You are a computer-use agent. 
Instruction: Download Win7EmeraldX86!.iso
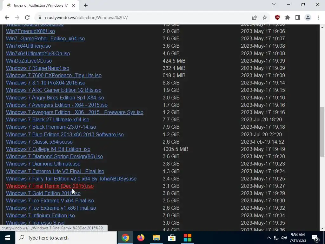pyautogui.click(x=30, y=31)
